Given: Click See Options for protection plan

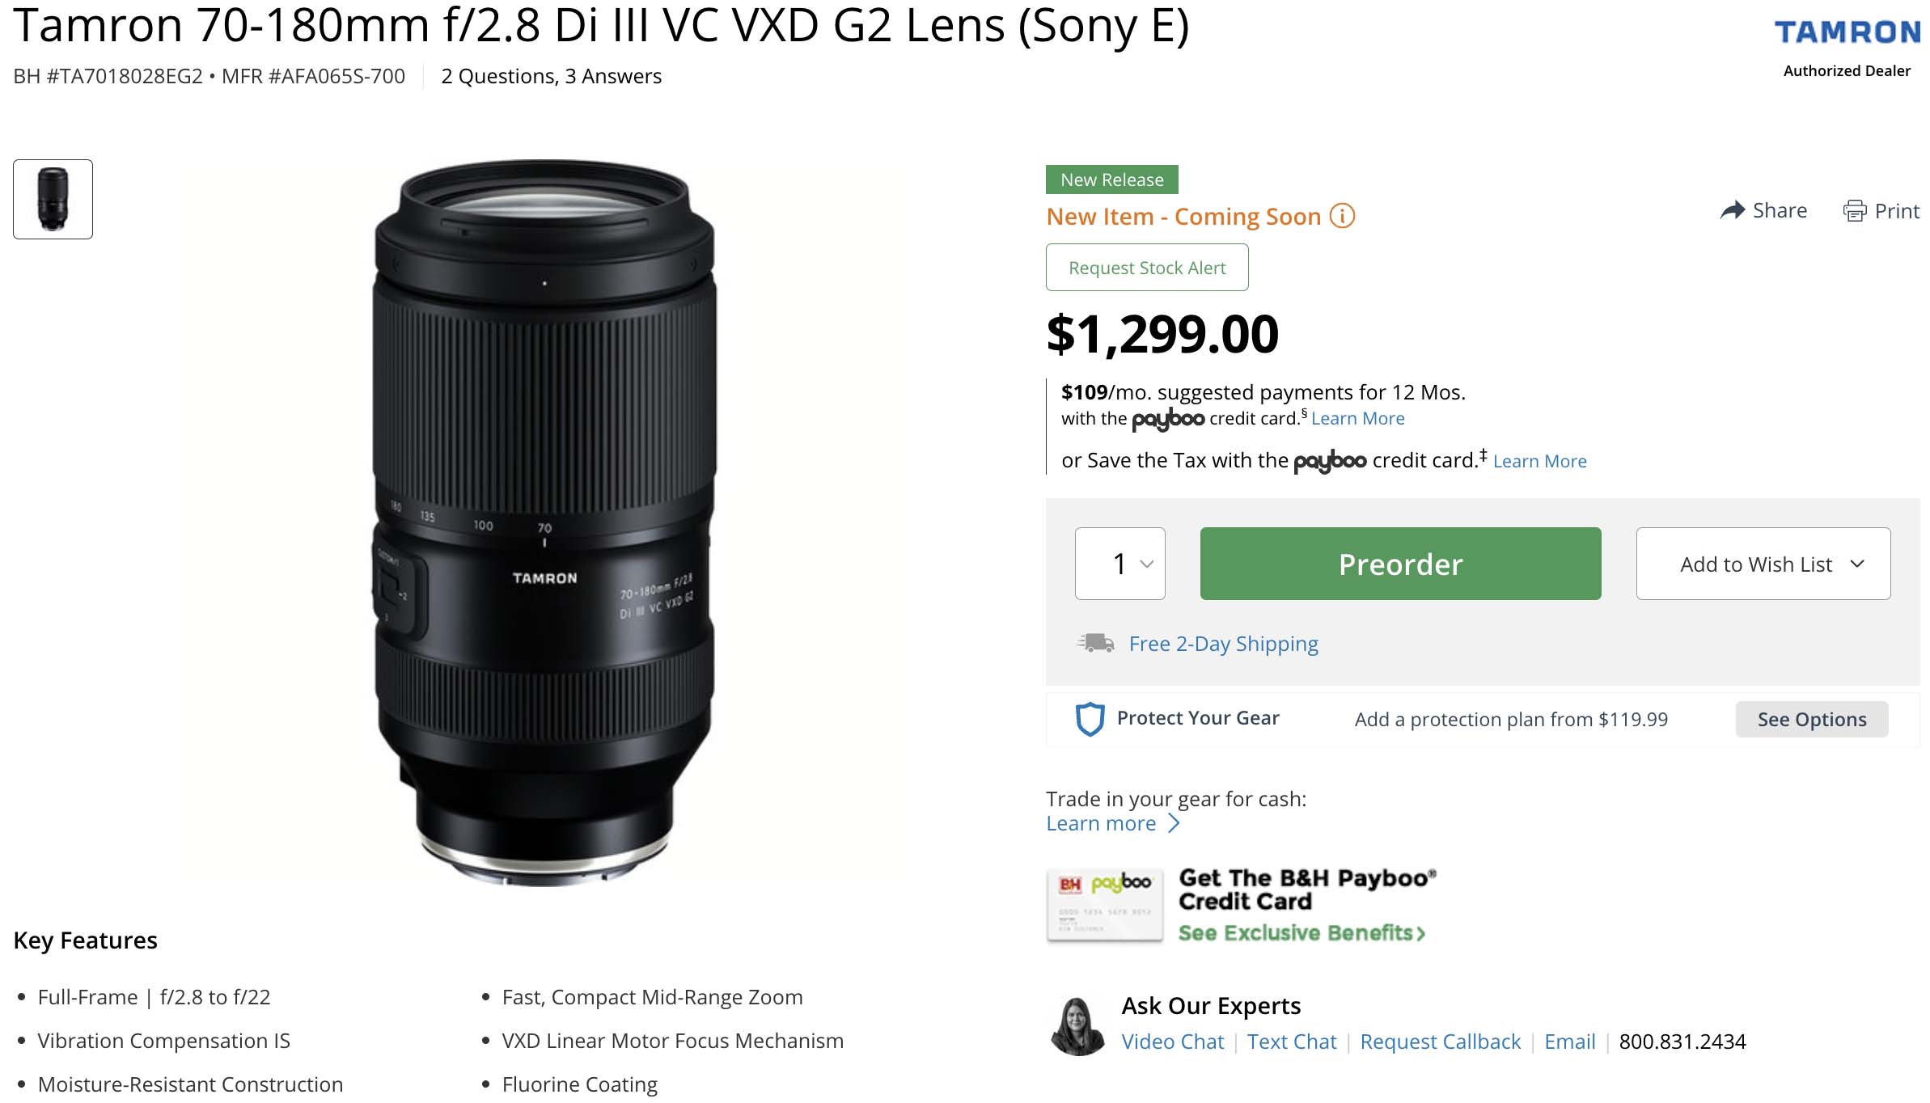Looking at the screenshot, I should click(x=1811, y=720).
